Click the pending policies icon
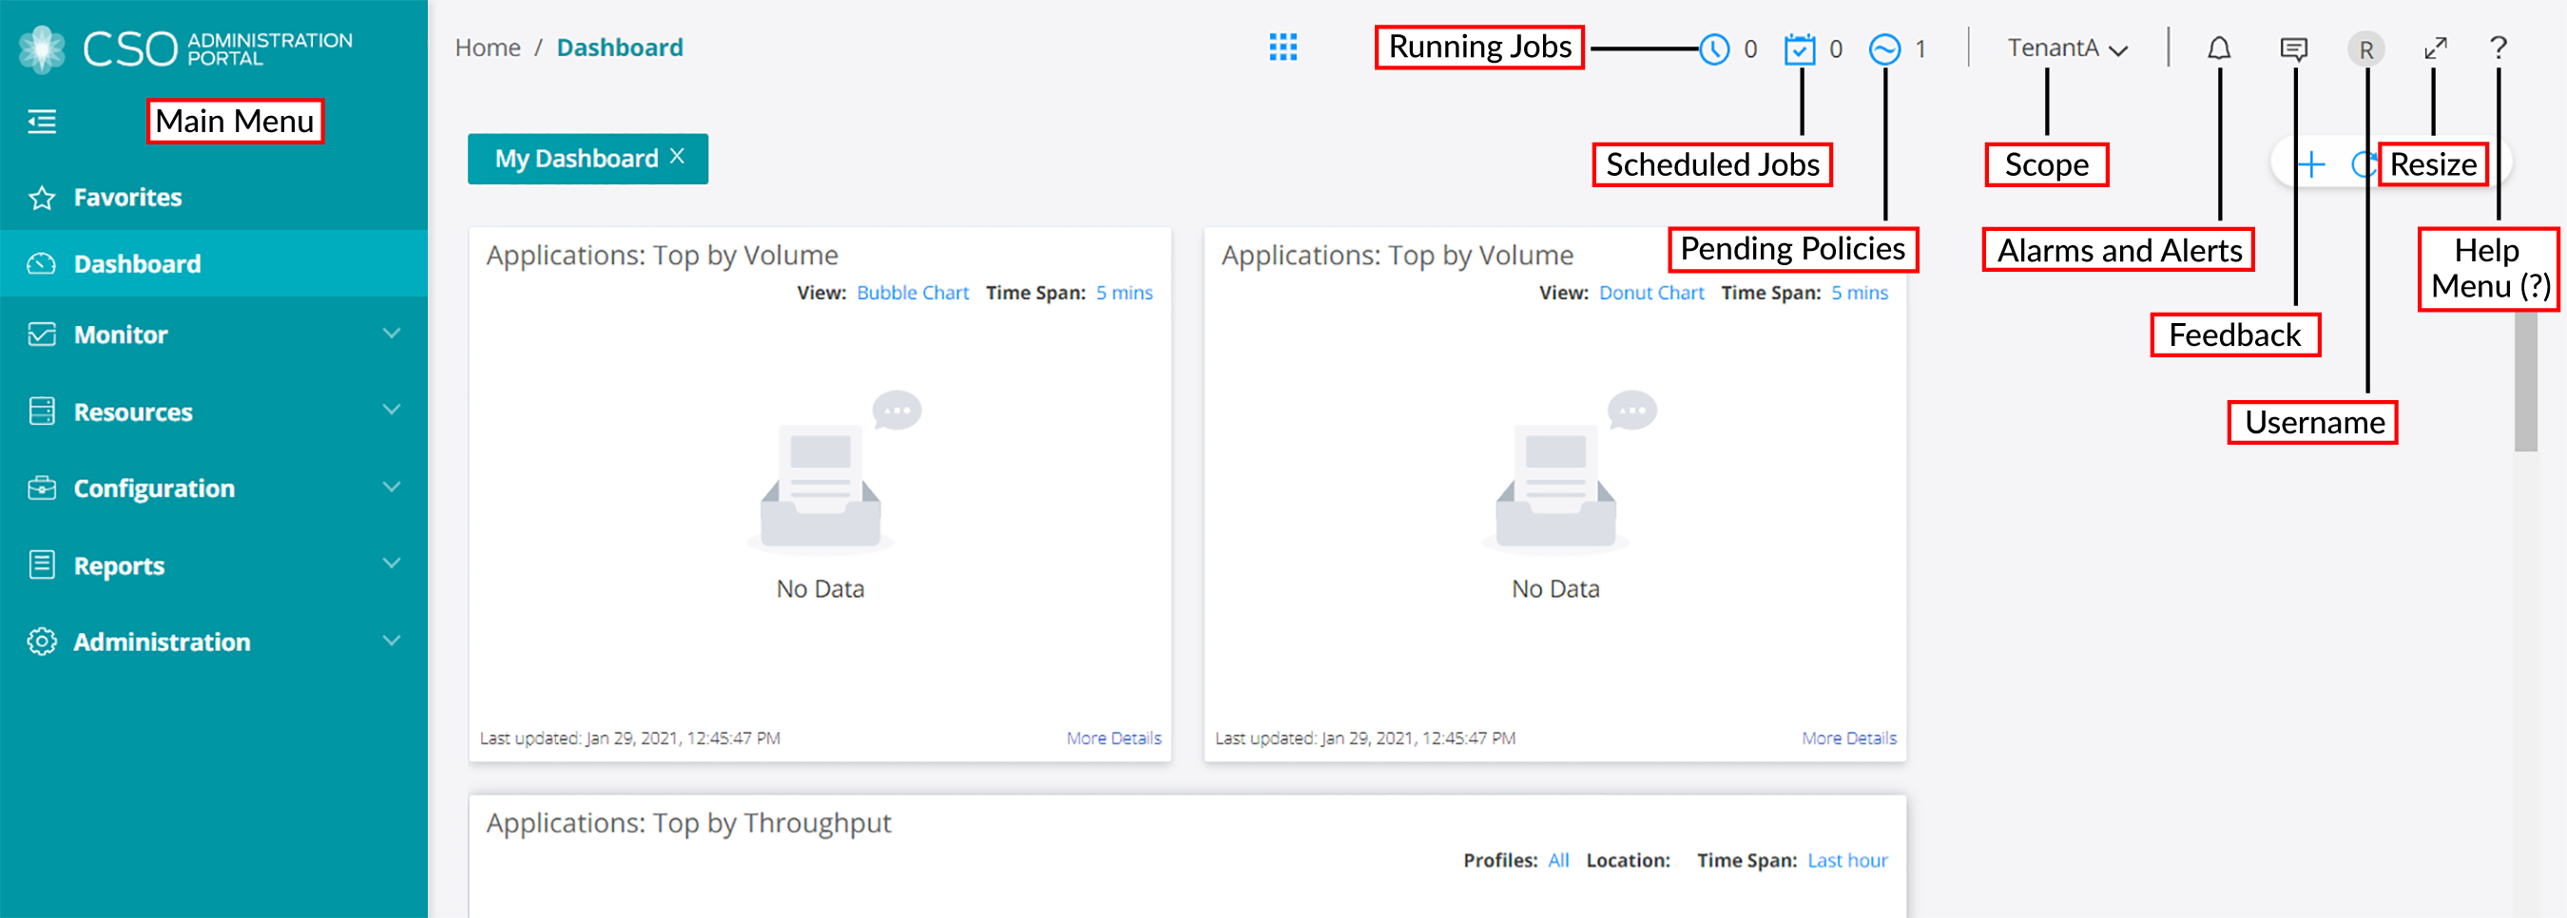2567x918 pixels. [x=1883, y=48]
